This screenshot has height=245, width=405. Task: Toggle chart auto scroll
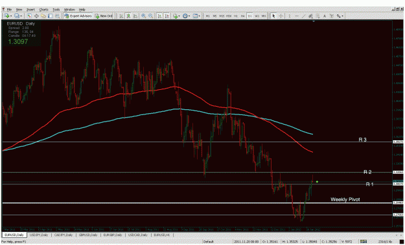point(159,16)
